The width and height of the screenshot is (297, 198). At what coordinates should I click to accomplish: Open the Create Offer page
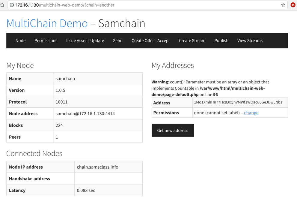tap(143, 40)
